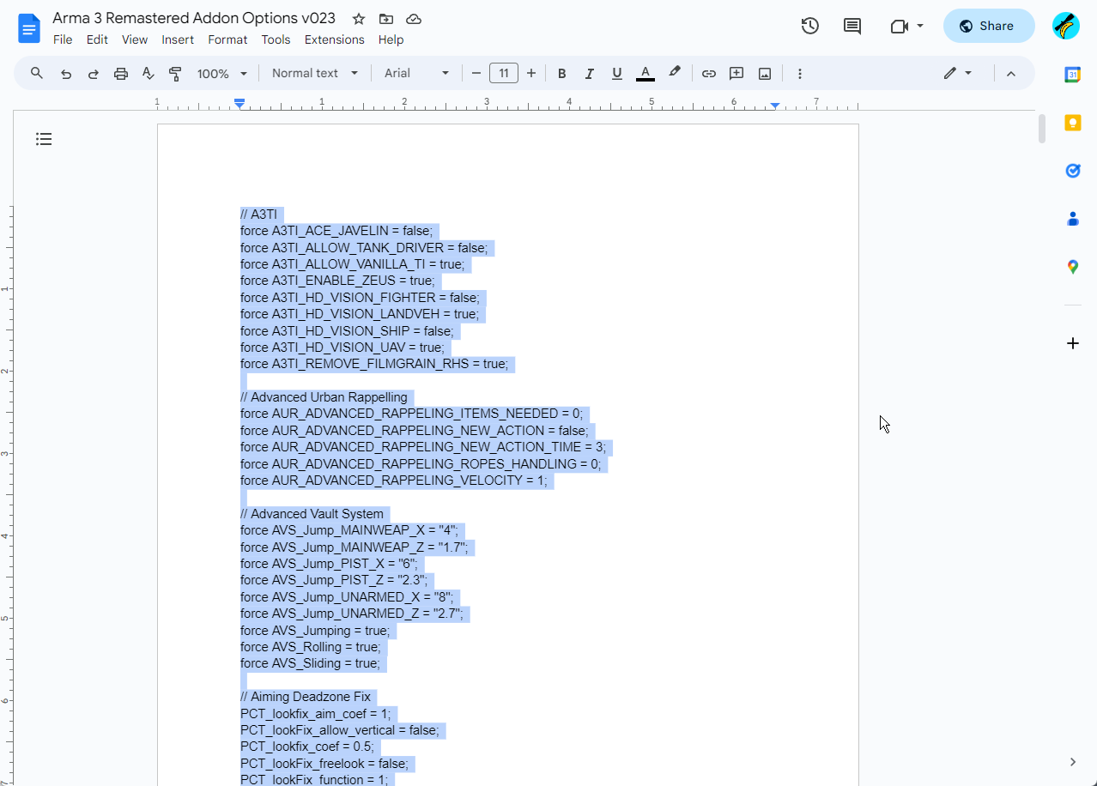Toggle bold formatting
Image resolution: width=1097 pixels, height=786 pixels.
tap(562, 74)
